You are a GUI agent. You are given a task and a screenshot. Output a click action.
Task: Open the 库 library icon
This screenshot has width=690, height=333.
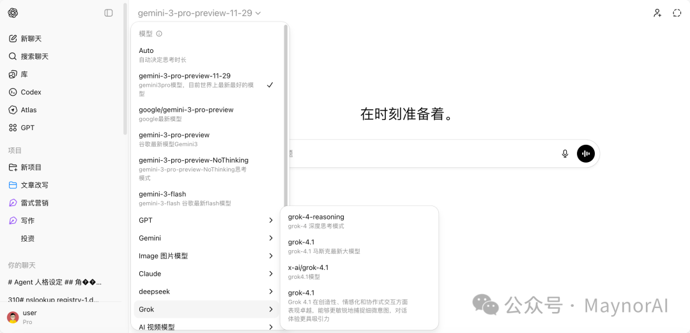[13, 74]
